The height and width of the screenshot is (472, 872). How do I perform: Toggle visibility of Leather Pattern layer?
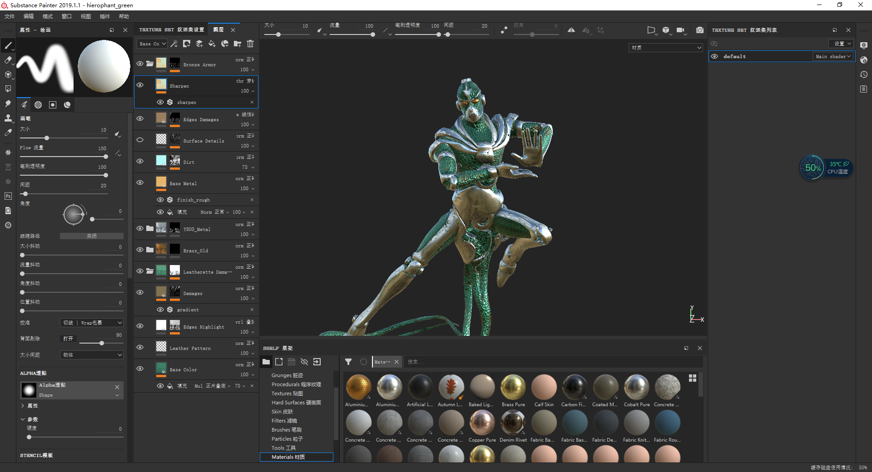click(x=140, y=347)
